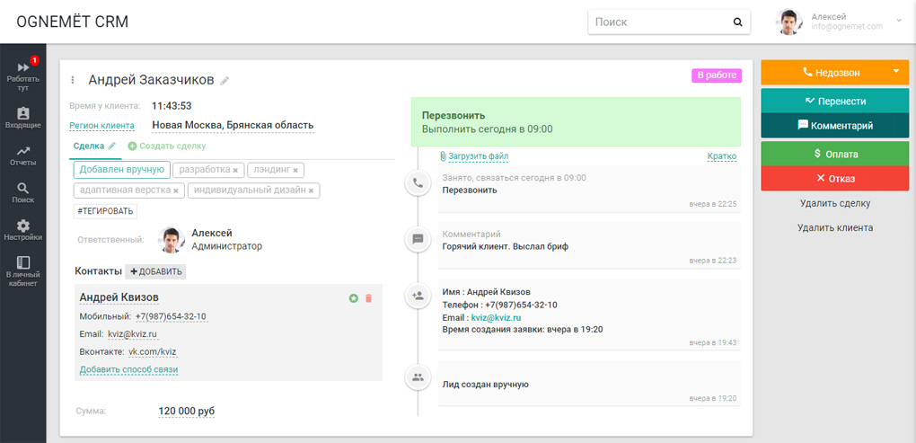Click email kviz@kviz.ru in contact card
This screenshot has width=916, height=443.
(132, 334)
